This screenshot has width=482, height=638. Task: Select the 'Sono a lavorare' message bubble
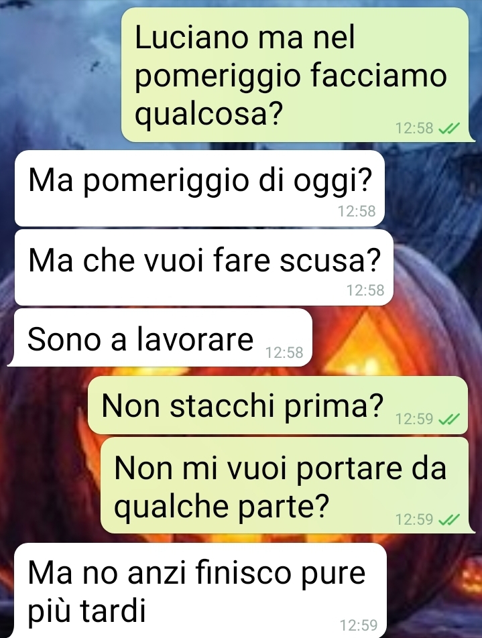point(160,337)
